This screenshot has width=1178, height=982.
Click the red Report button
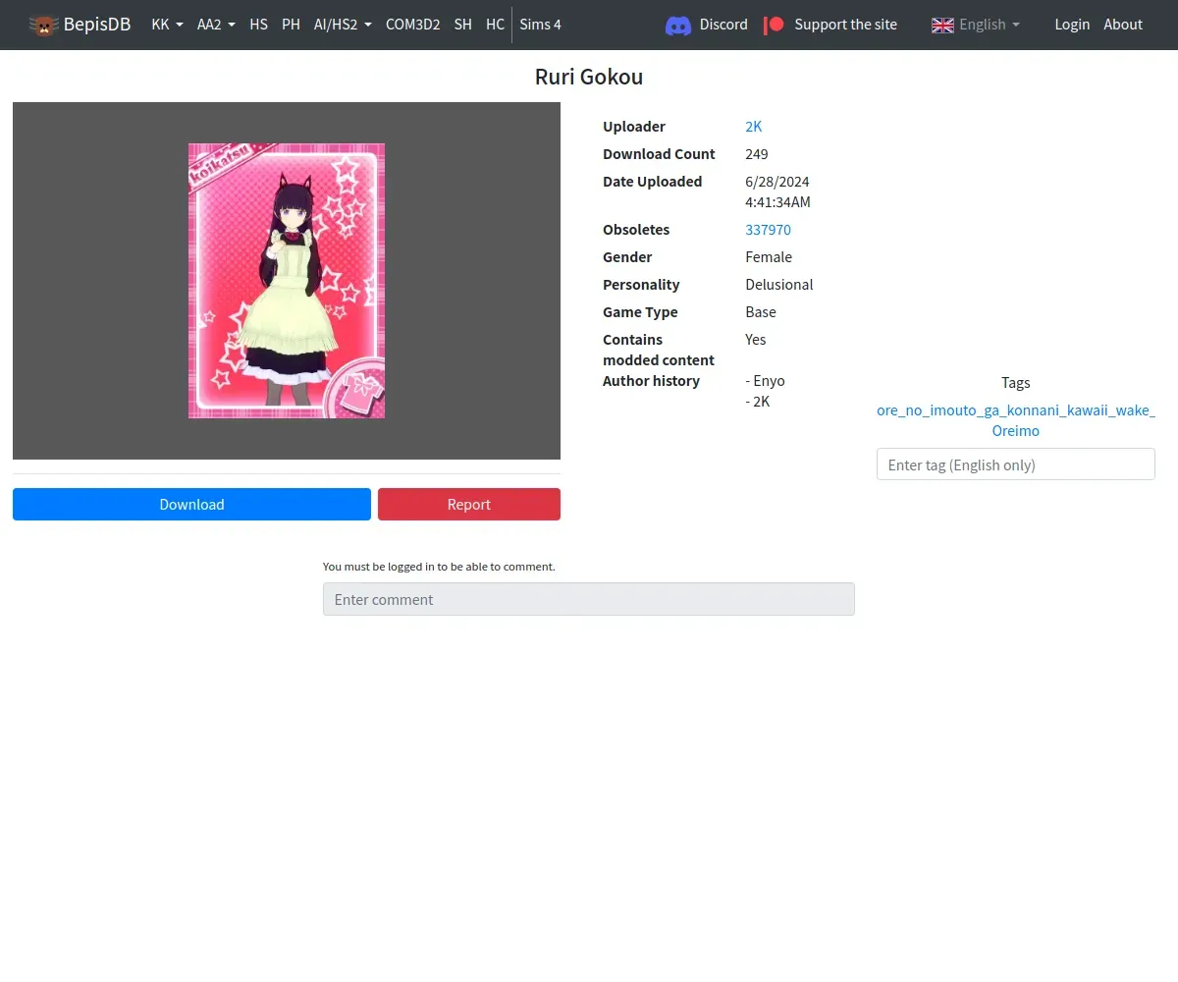click(469, 505)
